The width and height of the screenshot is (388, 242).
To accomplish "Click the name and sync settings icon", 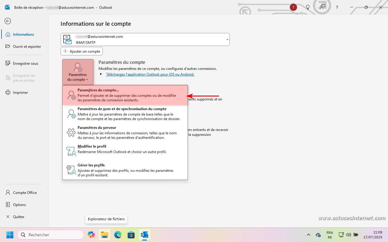I will [71, 114].
